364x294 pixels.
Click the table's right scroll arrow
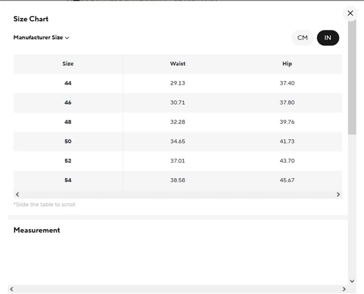click(x=338, y=194)
